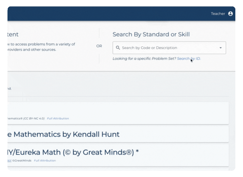Viewport: 243px width, 177px height.
Task: Click the ©GreatMinds attribution text
Action: [22, 161]
